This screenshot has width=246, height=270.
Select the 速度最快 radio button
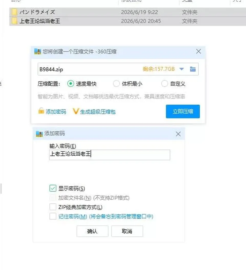tap(70, 84)
